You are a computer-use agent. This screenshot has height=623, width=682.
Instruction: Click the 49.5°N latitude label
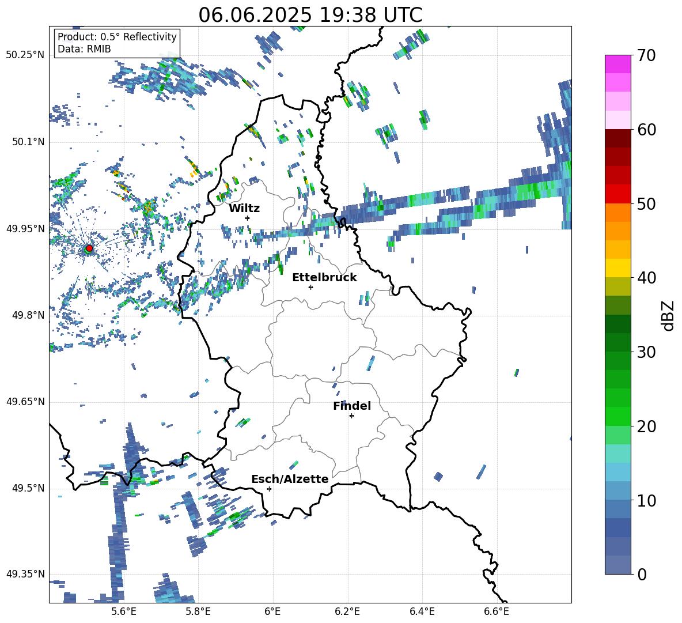click(28, 488)
